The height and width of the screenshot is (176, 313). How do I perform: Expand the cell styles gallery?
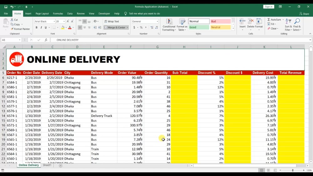[x=233, y=28]
